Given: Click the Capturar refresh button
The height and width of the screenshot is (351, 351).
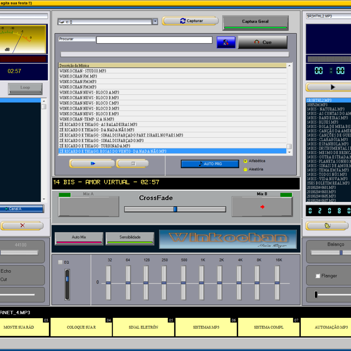Looking at the screenshot, I should coord(190,21).
